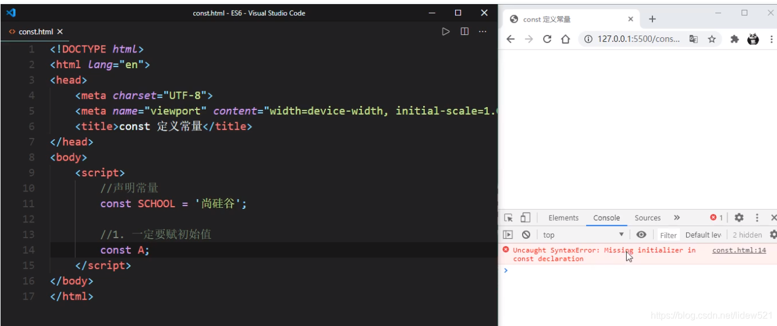Screen dimensions: 777x326
Task: Click the red error icon in console message
Action: pos(506,250)
